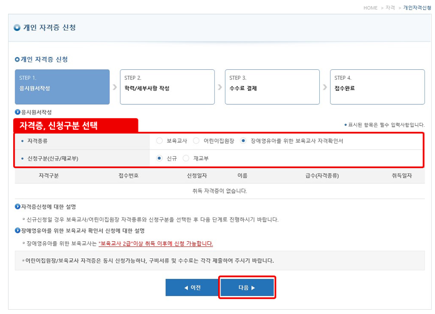Click the chevron between STEP 3 and STEP 4
This screenshot has height=314, width=435.
325,87
